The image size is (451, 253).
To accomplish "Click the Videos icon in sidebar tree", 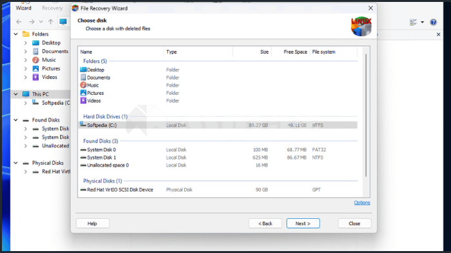I will click(36, 77).
